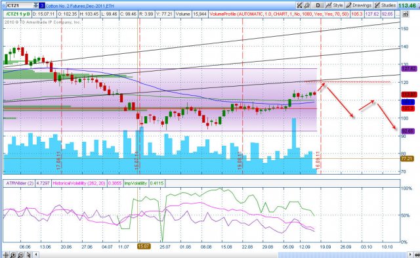Click the zoom in magnifier icon
The width and height of the screenshot is (420, 258).
(13, 255)
